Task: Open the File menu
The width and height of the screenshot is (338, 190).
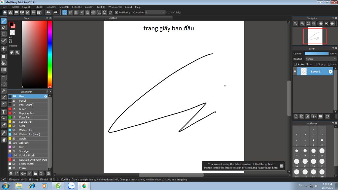Action: coord(5,7)
